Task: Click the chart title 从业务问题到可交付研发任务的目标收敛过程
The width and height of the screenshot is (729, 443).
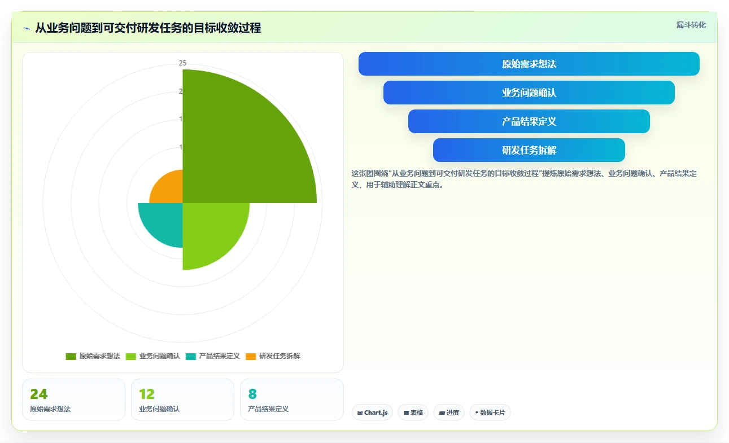Action: tap(148, 28)
